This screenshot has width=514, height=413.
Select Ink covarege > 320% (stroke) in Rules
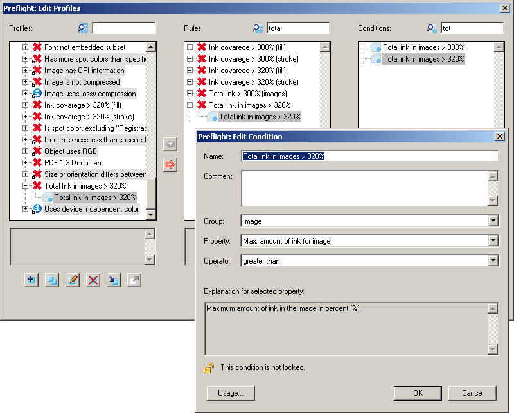coord(254,82)
